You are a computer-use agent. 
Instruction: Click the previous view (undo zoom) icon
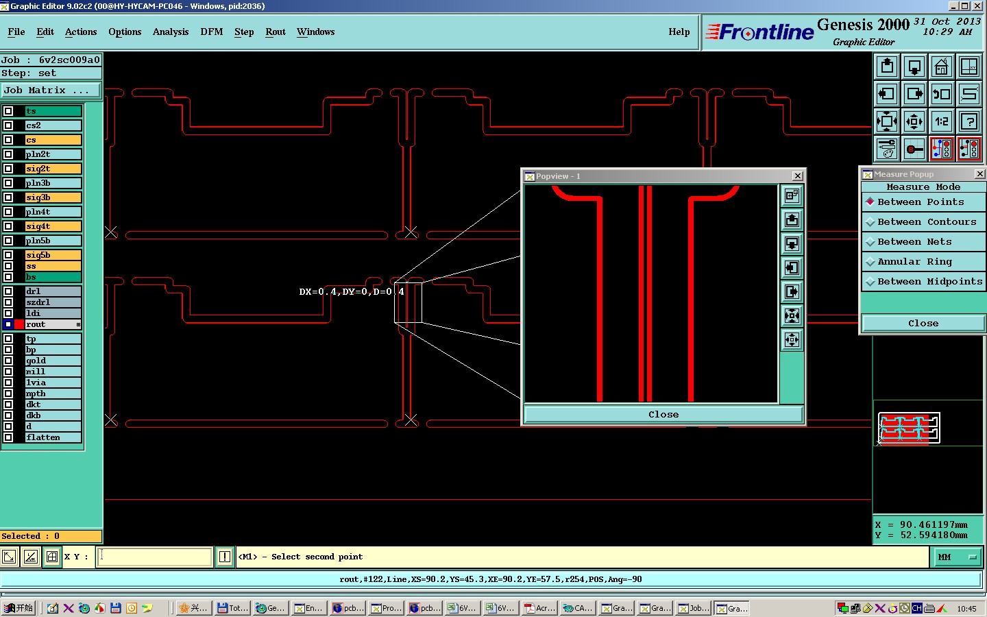click(942, 94)
